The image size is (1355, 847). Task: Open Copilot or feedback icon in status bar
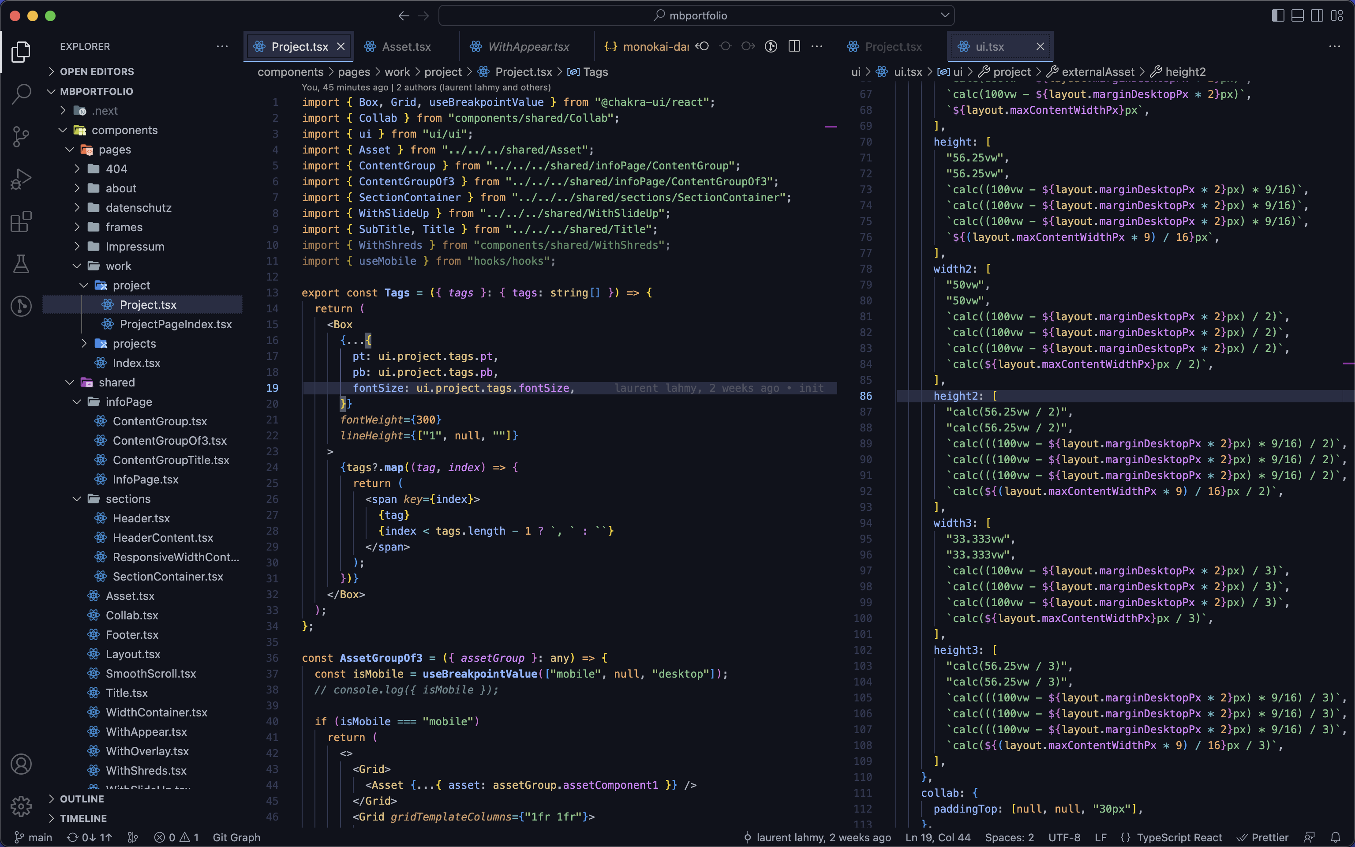1309,837
